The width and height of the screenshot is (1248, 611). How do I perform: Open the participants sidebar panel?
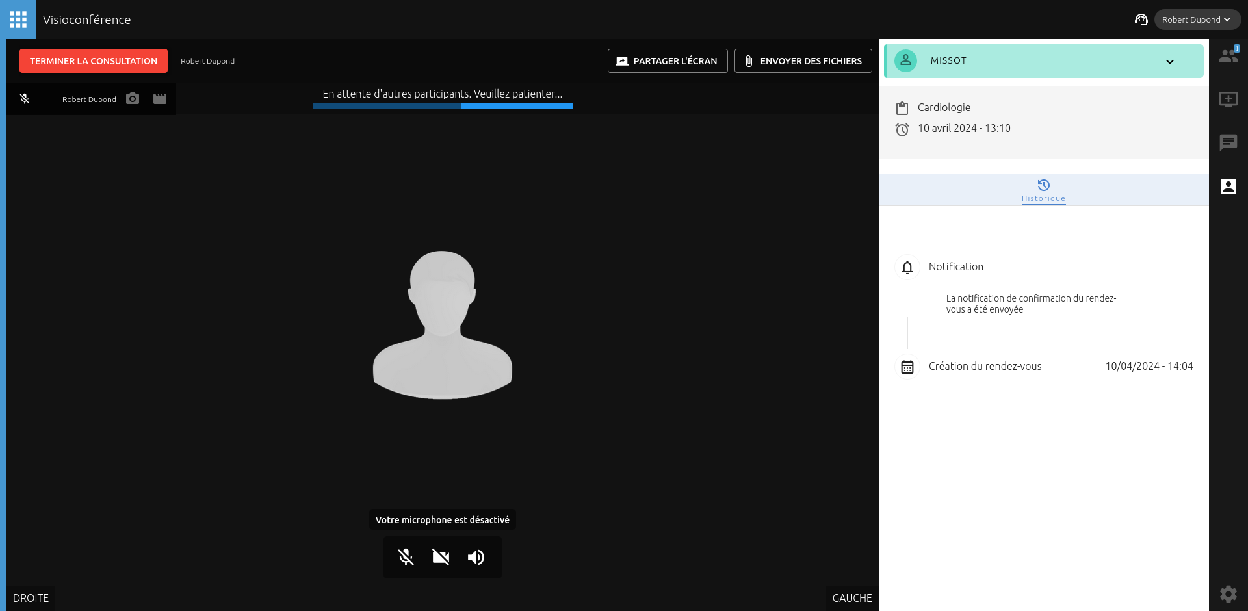[x=1228, y=55]
